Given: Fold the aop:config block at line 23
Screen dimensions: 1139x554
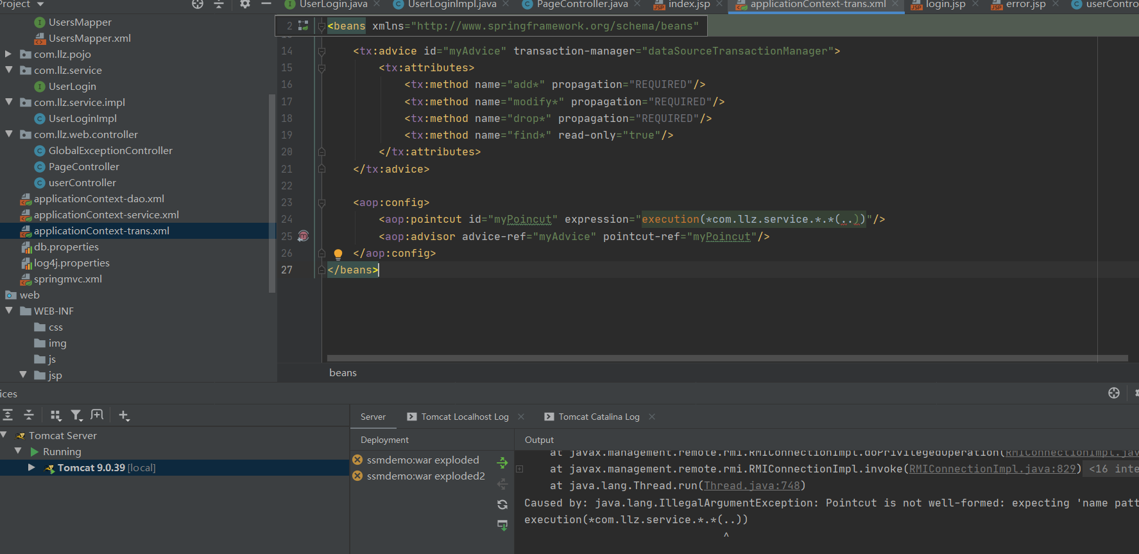Looking at the screenshot, I should tap(322, 202).
